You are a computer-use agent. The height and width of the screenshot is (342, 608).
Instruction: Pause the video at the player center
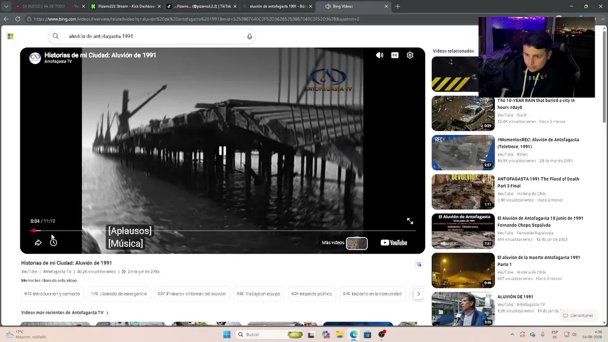point(222,151)
